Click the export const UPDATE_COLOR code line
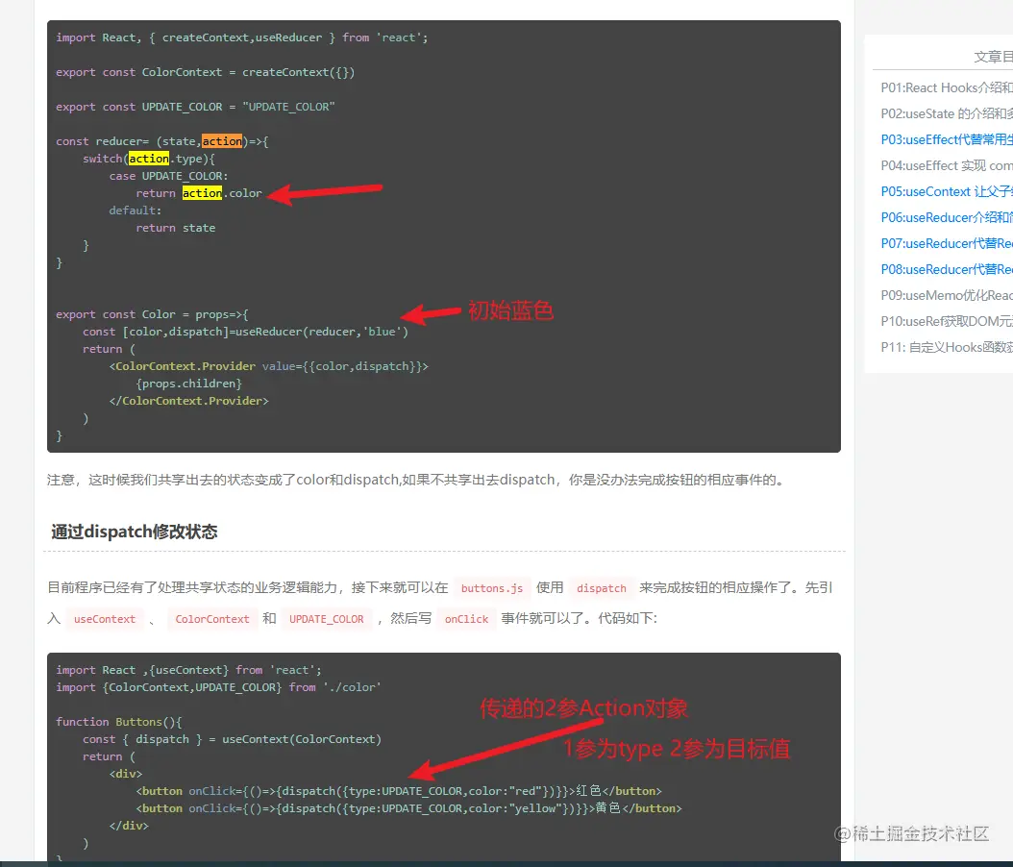The height and width of the screenshot is (867, 1013). pos(195,107)
